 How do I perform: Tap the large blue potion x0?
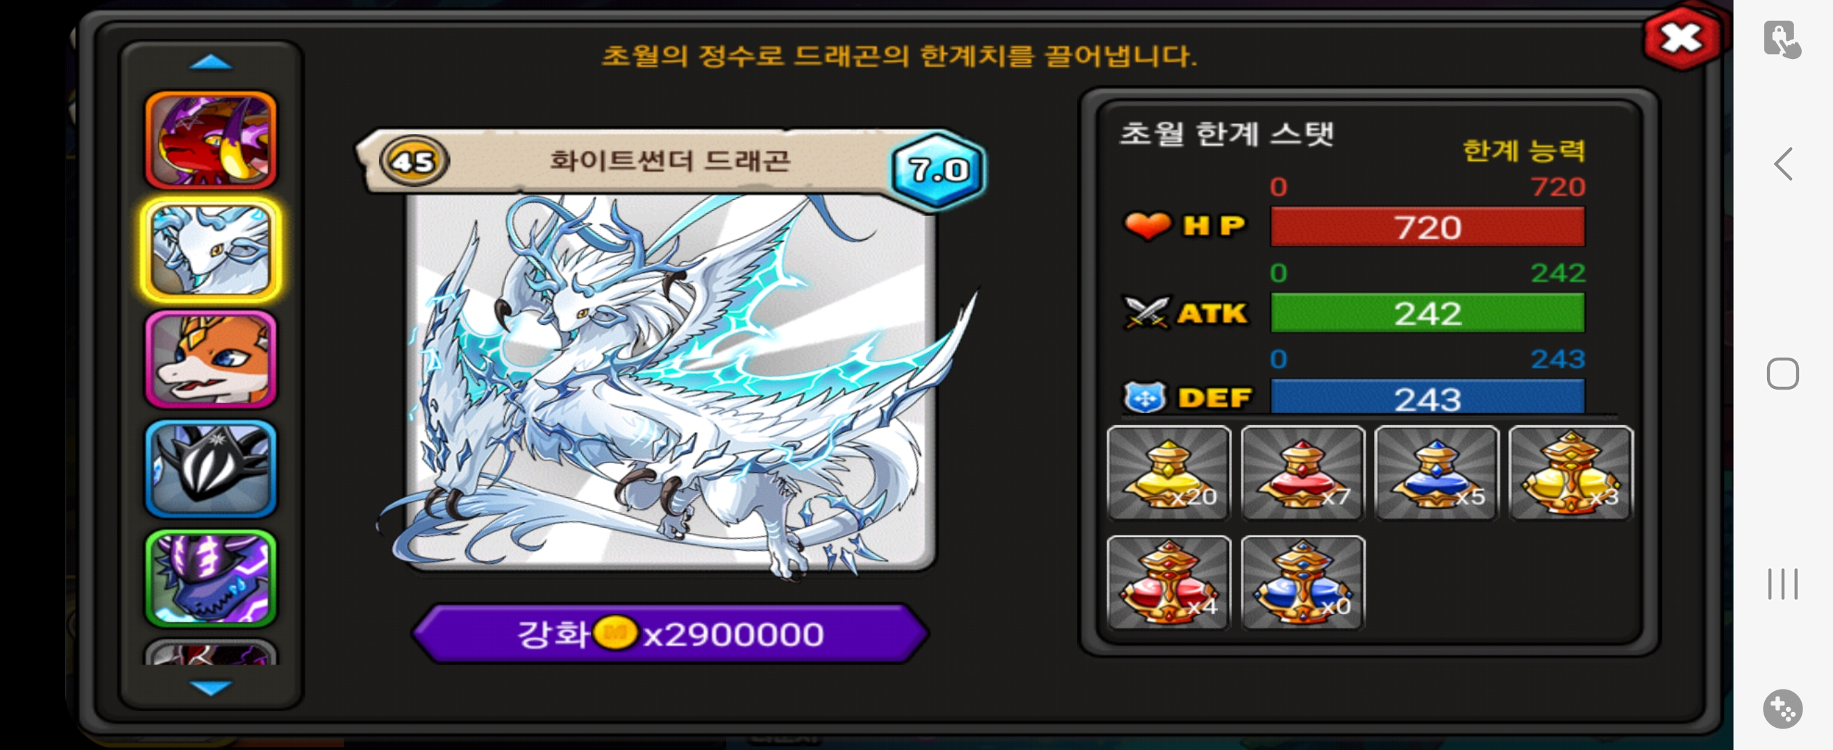1302,583
